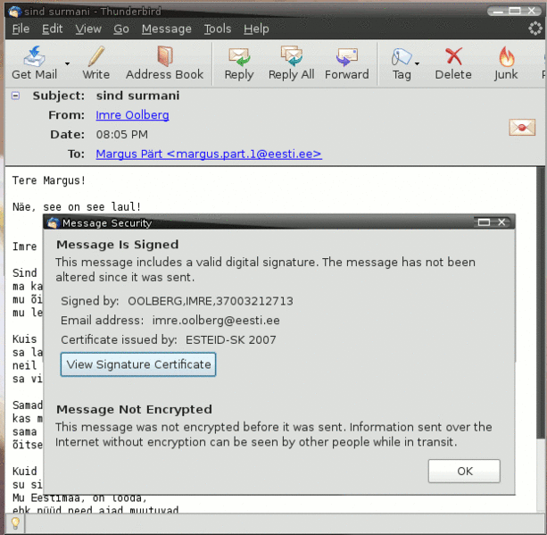Click the issuer ESTEID-SK 2007 text
The height and width of the screenshot is (535, 547).
pyautogui.click(x=230, y=339)
